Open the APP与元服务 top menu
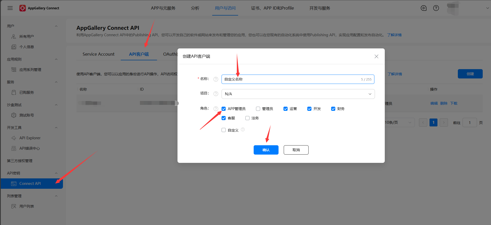This screenshot has height=225, width=491. pyautogui.click(x=163, y=8)
